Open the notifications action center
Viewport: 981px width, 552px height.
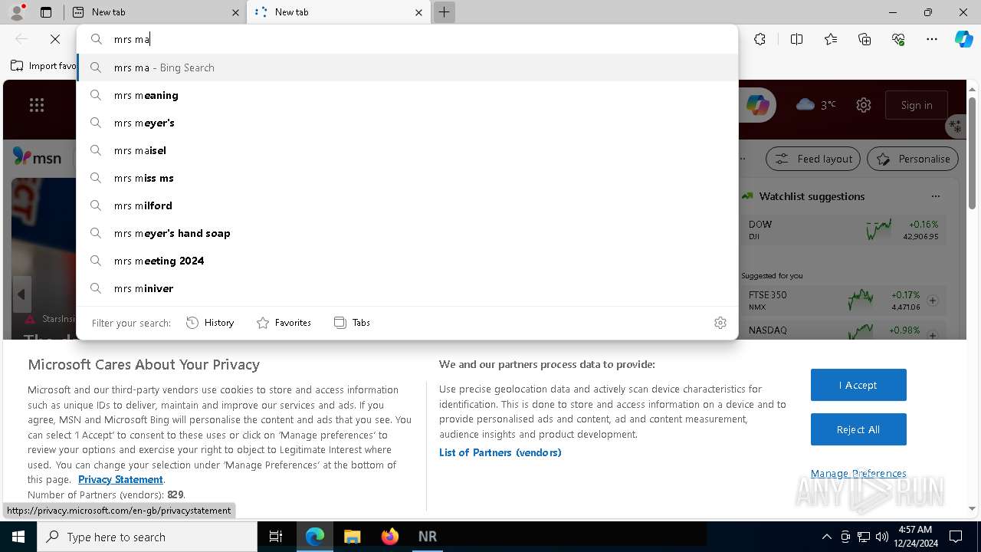pos(956,537)
